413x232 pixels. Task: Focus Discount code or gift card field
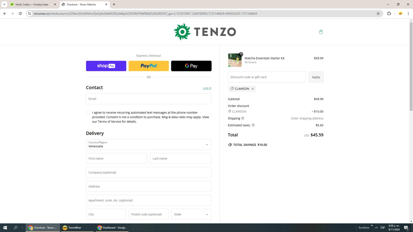267,77
